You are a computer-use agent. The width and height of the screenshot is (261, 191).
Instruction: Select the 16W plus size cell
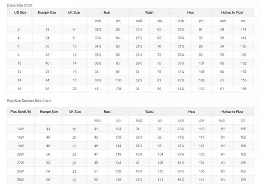coord(20,137)
